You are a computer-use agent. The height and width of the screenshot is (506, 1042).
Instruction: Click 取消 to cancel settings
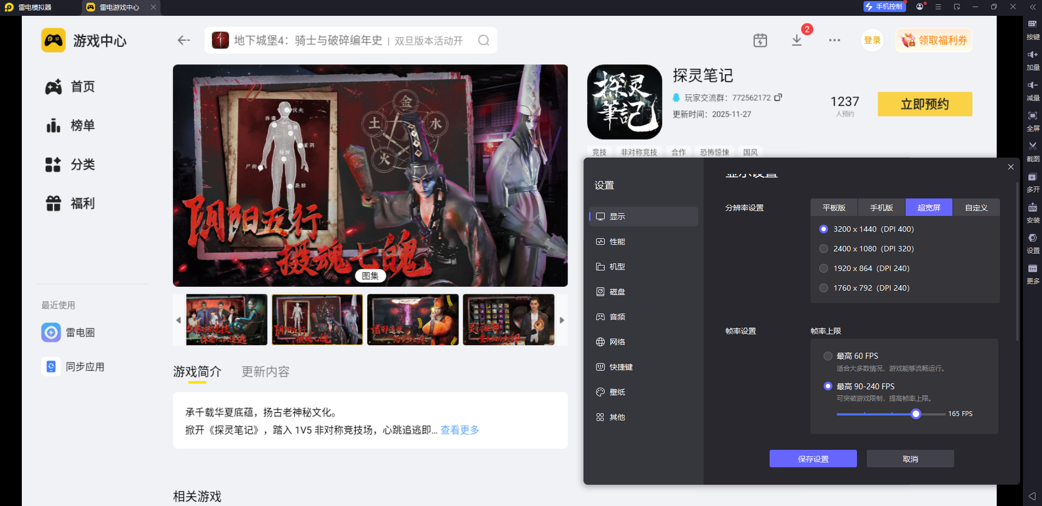click(x=910, y=459)
